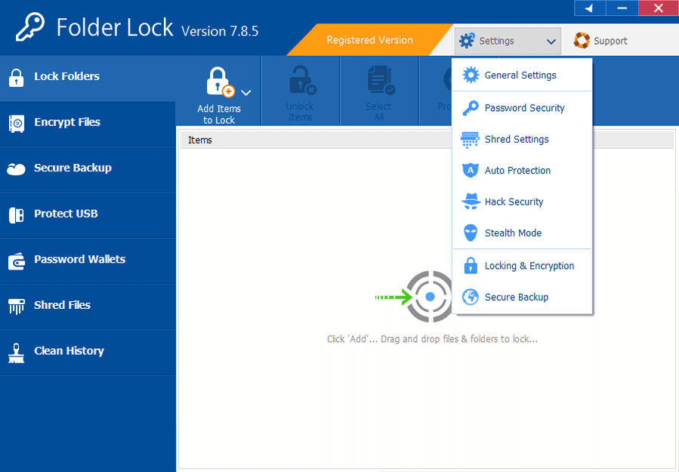Click the Stealth Mode mask icon

[471, 233]
